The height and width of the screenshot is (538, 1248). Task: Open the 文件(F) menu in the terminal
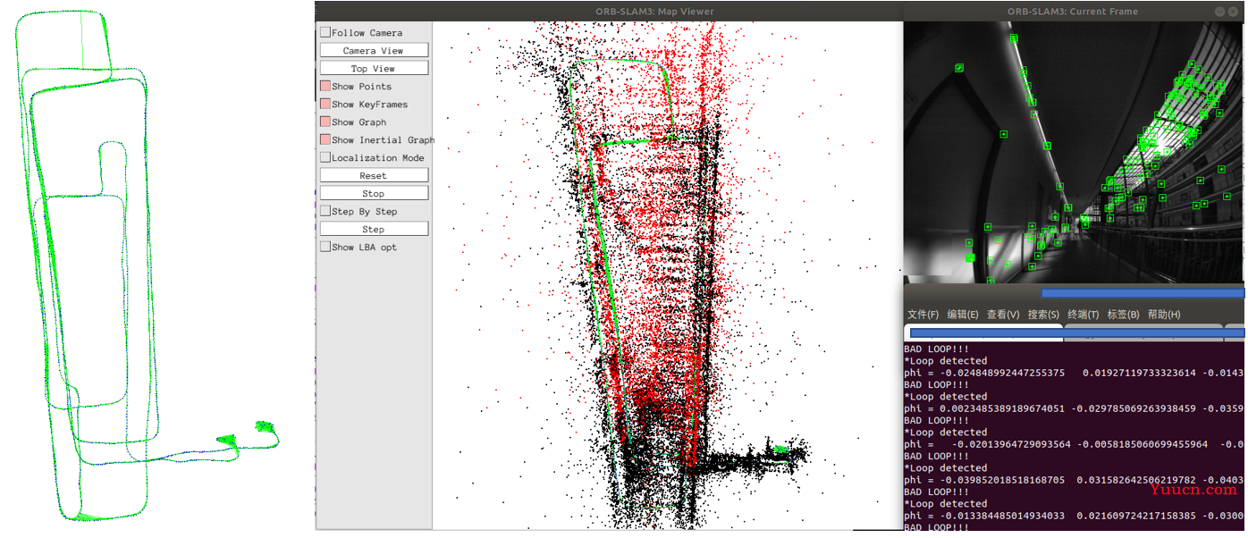click(923, 315)
